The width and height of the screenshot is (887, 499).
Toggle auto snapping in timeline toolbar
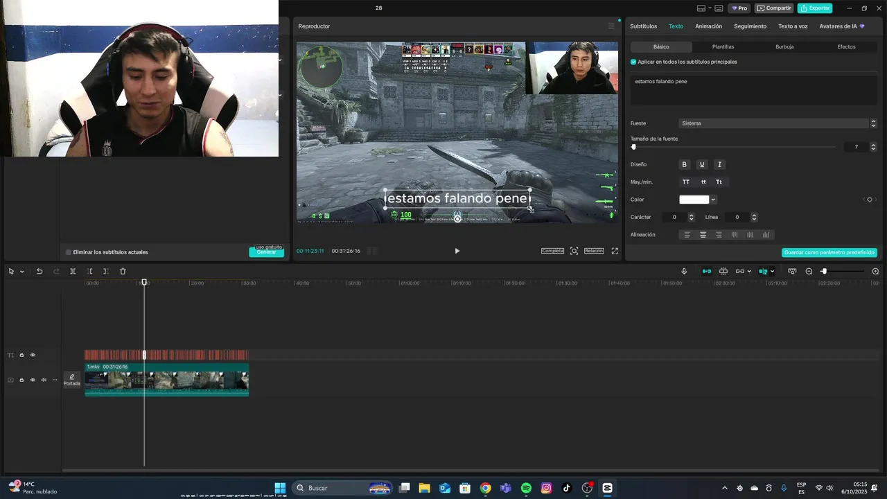click(723, 271)
